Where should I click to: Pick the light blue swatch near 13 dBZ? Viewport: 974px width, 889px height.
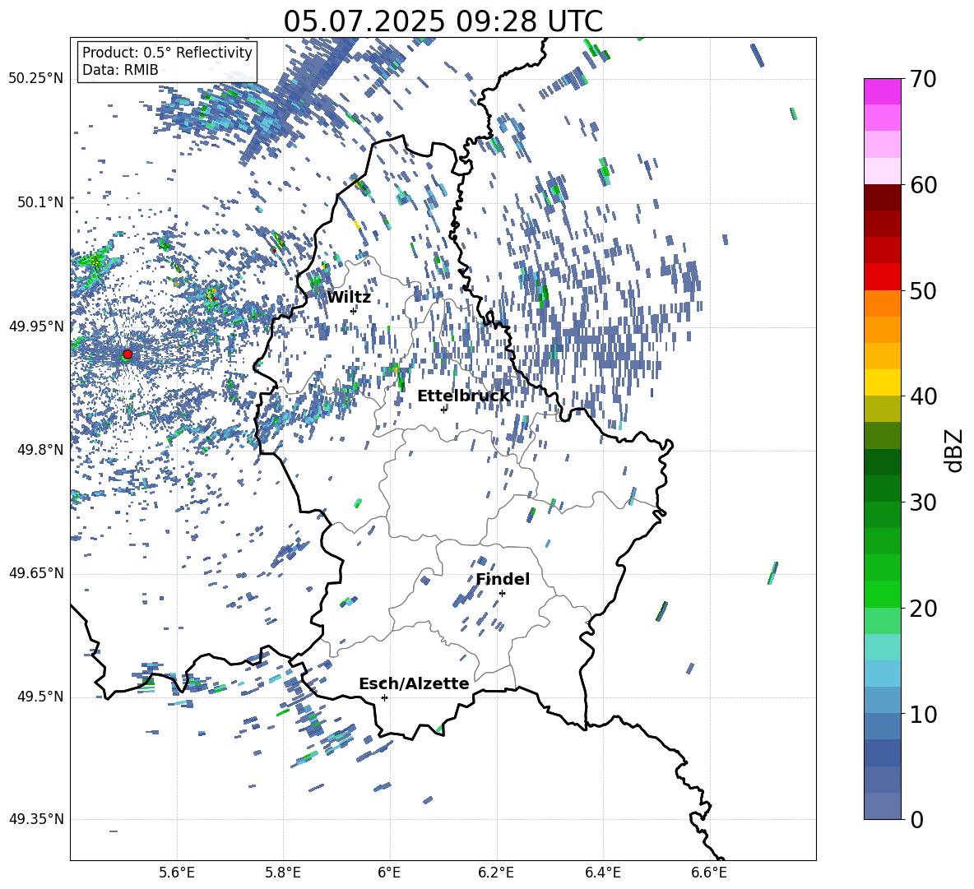tap(882, 674)
